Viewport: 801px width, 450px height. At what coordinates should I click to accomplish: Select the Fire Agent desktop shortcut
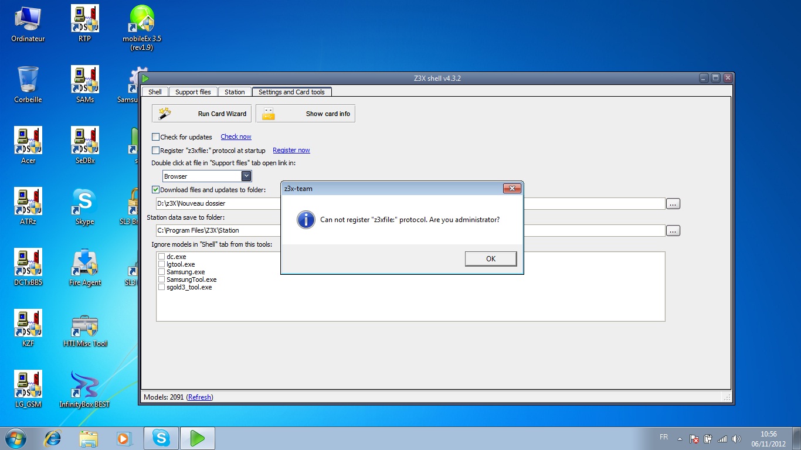click(x=84, y=267)
